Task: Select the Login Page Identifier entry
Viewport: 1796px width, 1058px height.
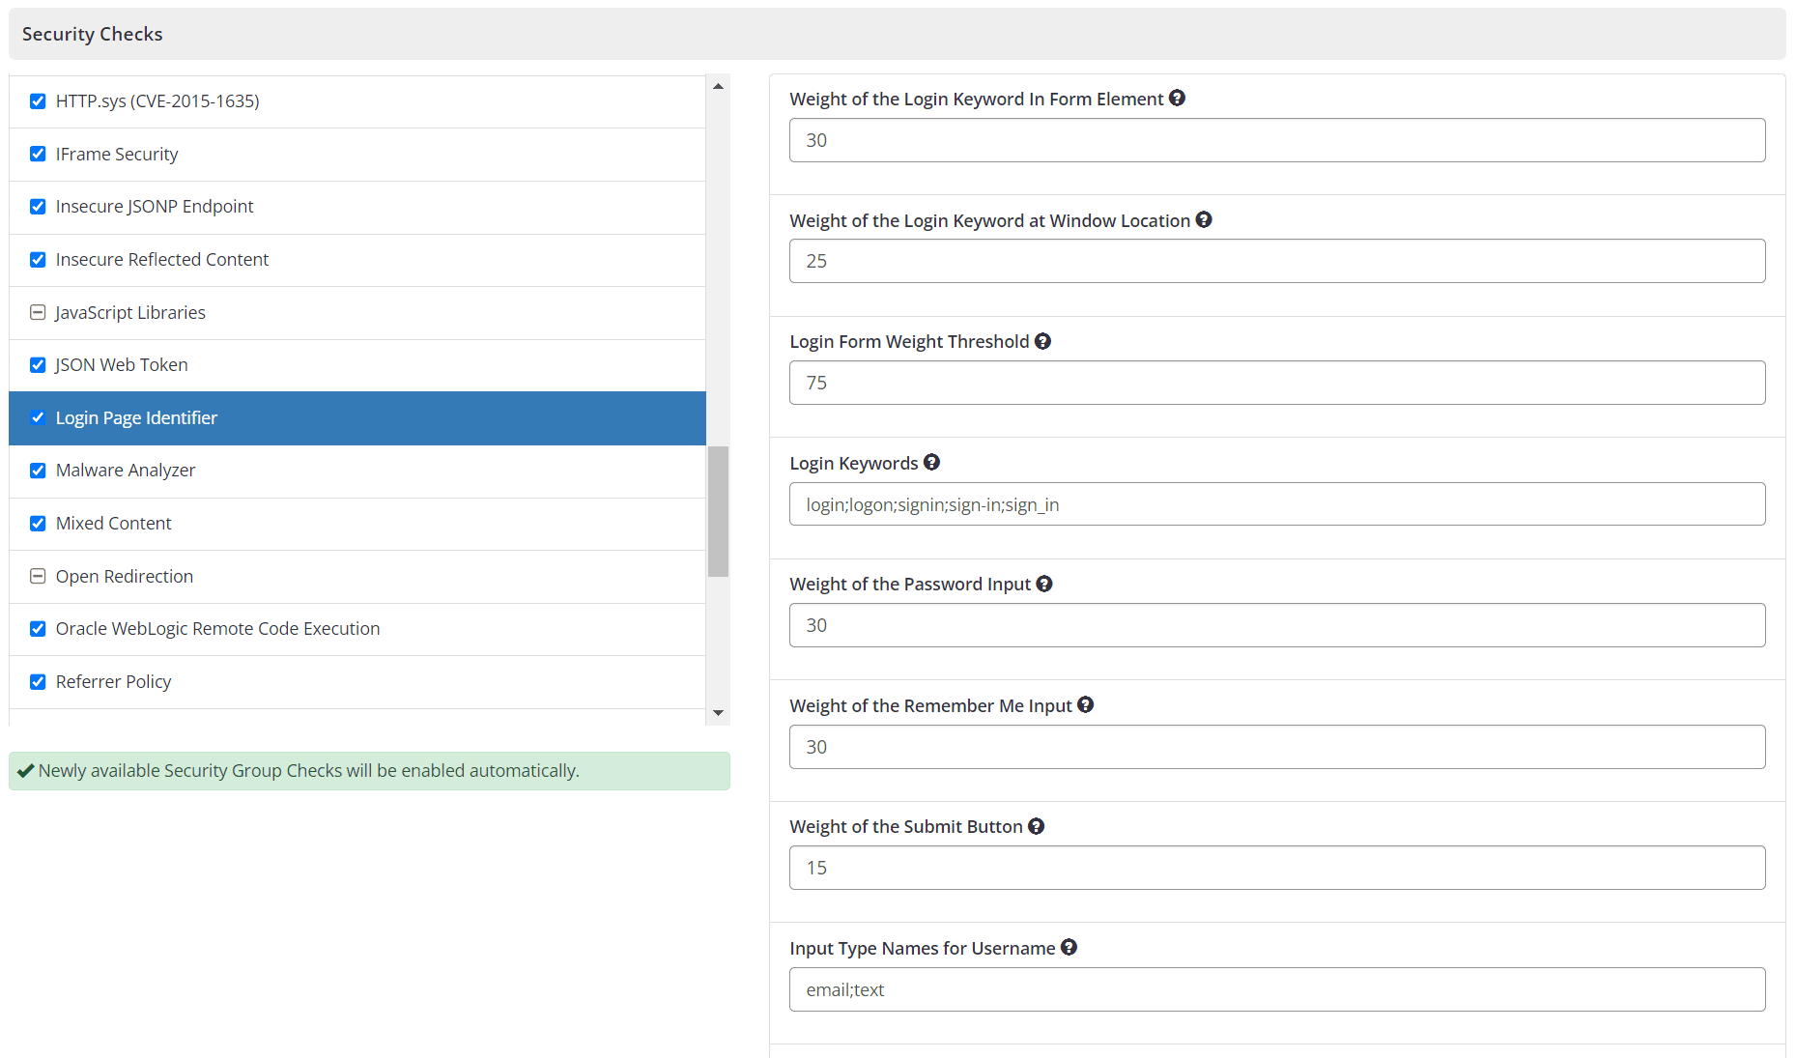Action: 135,417
